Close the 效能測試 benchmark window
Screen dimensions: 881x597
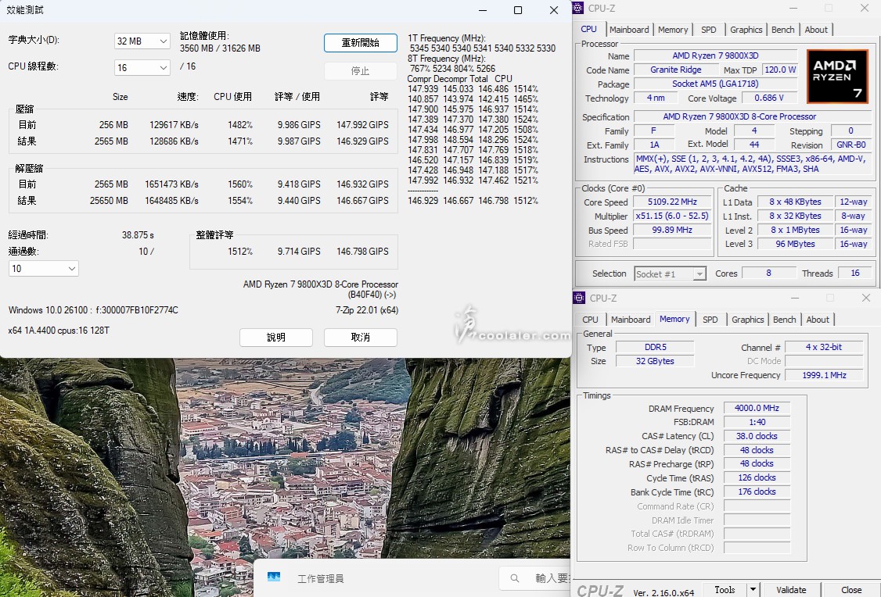[553, 10]
